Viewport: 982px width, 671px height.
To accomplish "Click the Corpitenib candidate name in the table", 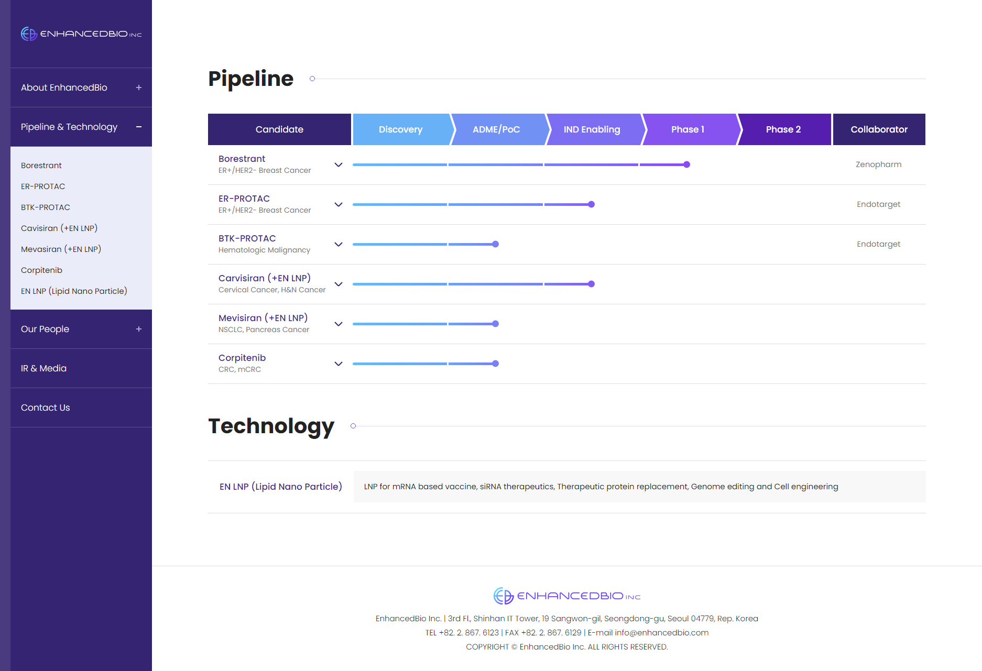I will 242,358.
